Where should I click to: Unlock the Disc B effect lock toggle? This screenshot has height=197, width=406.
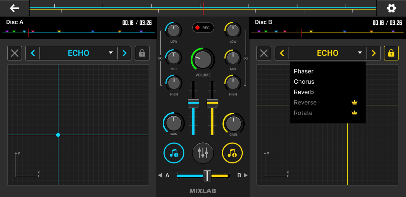(391, 53)
